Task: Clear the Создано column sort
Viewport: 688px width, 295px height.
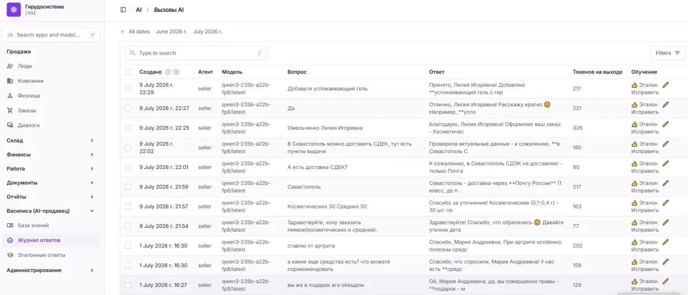Action: click(x=176, y=72)
